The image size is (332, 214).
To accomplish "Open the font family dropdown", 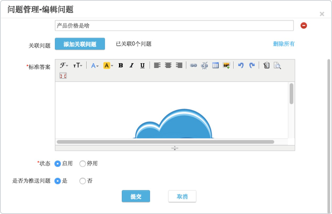I will tap(64, 66).
